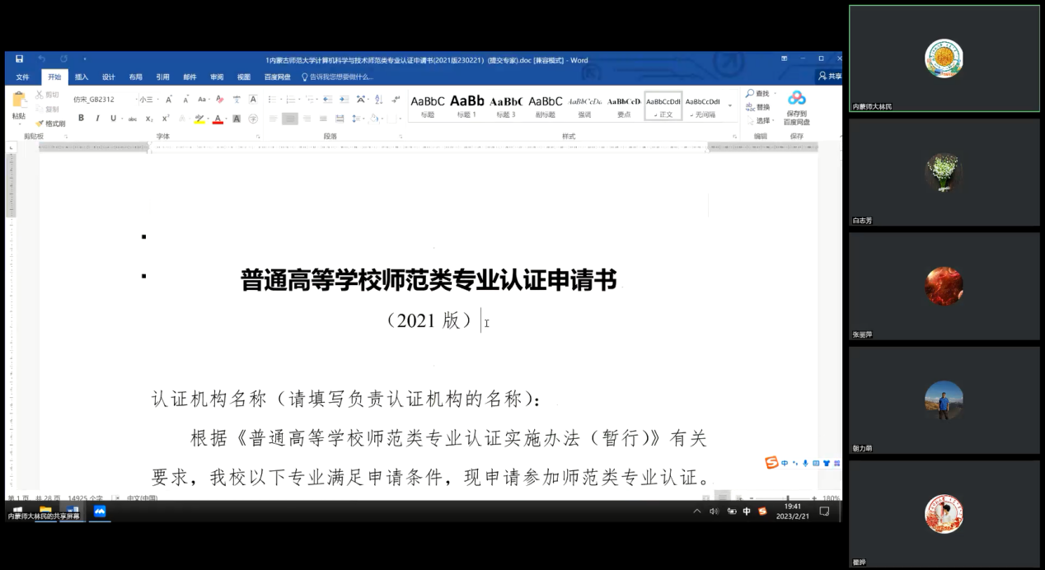Click the Paste (粘贴) clipboard icon
Screen dimensions: 1045x570
click(x=19, y=105)
